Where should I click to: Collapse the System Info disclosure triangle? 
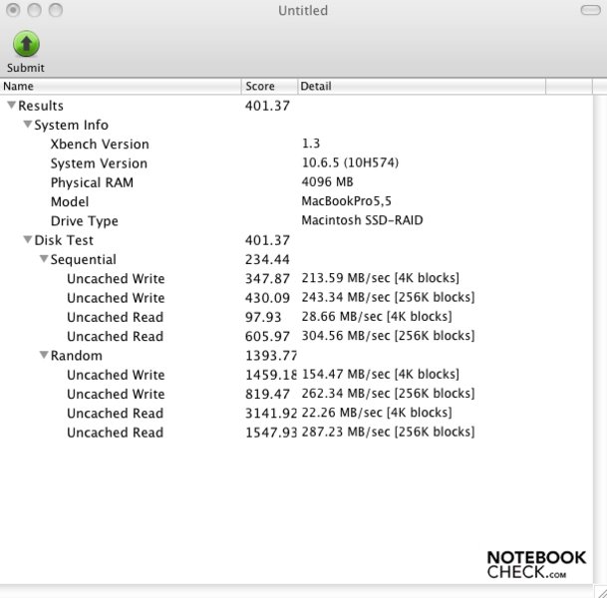[28, 125]
